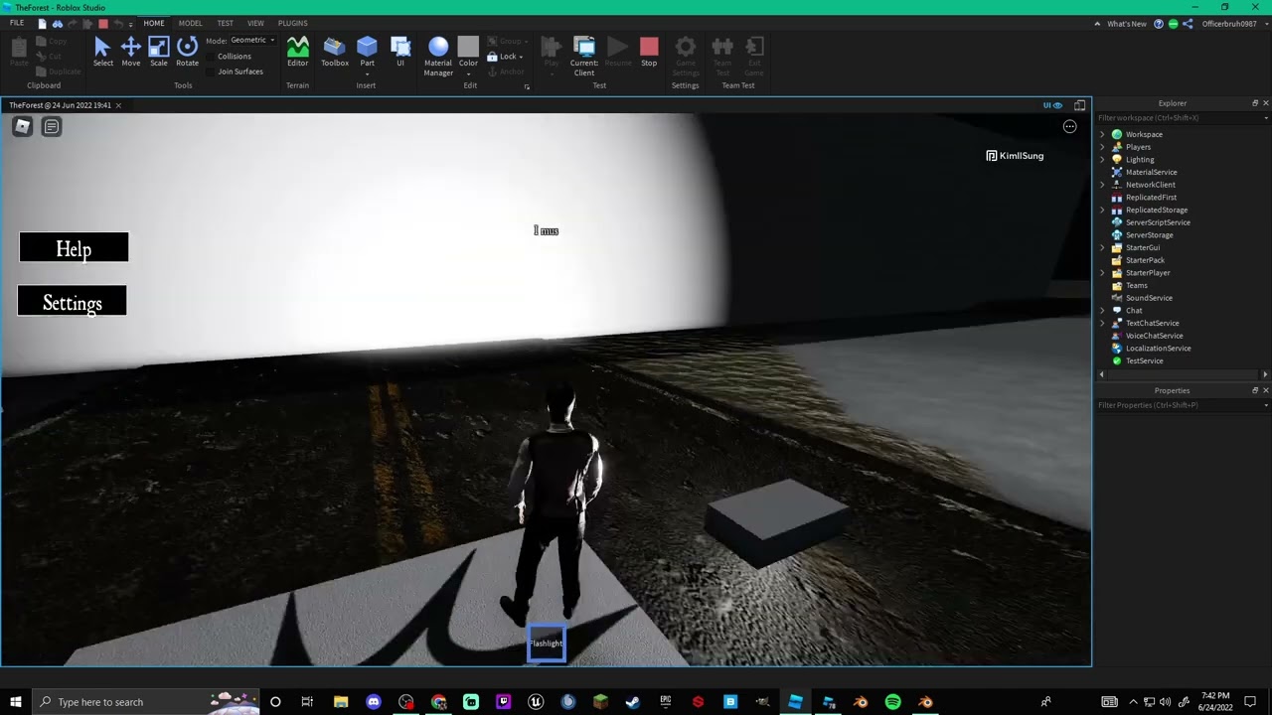Click the Roblox logo menu in viewport
The image size is (1272, 715).
click(x=22, y=126)
